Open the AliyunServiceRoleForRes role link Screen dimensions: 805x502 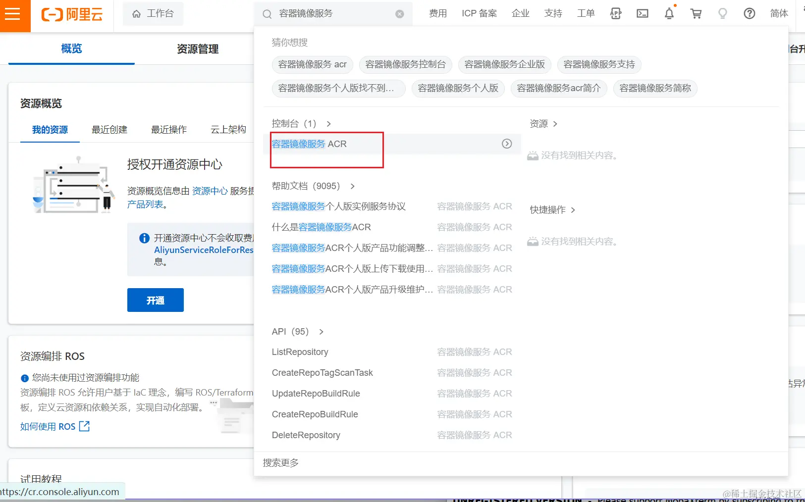point(204,250)
